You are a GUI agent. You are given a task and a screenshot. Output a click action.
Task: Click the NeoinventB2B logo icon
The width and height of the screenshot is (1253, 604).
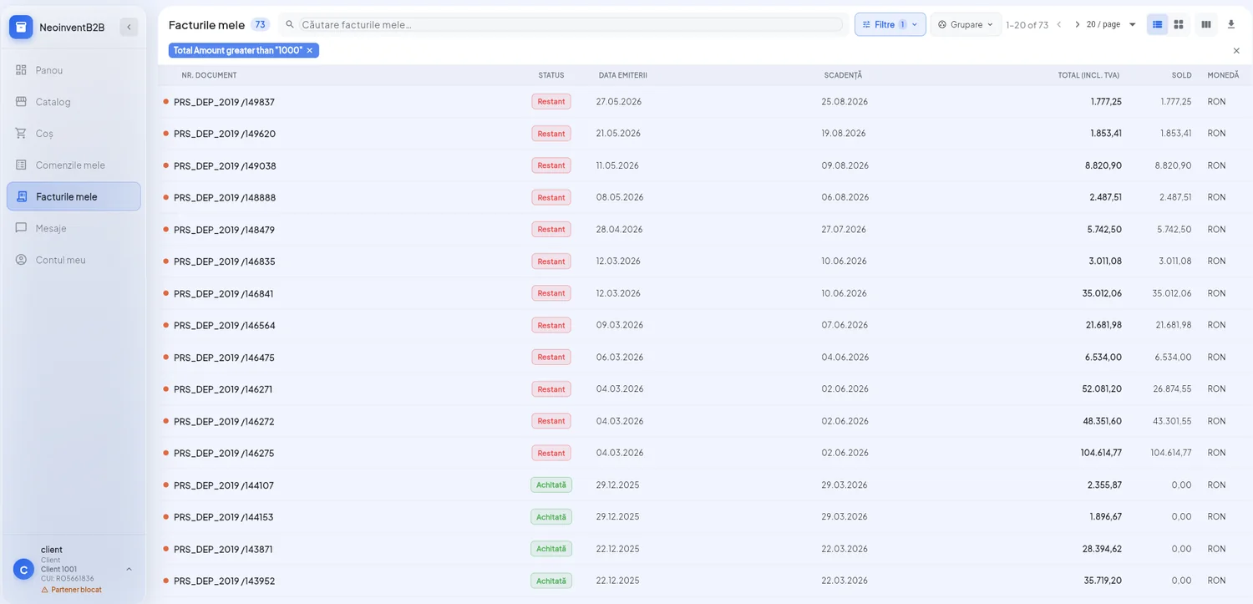tap(21, 28)
